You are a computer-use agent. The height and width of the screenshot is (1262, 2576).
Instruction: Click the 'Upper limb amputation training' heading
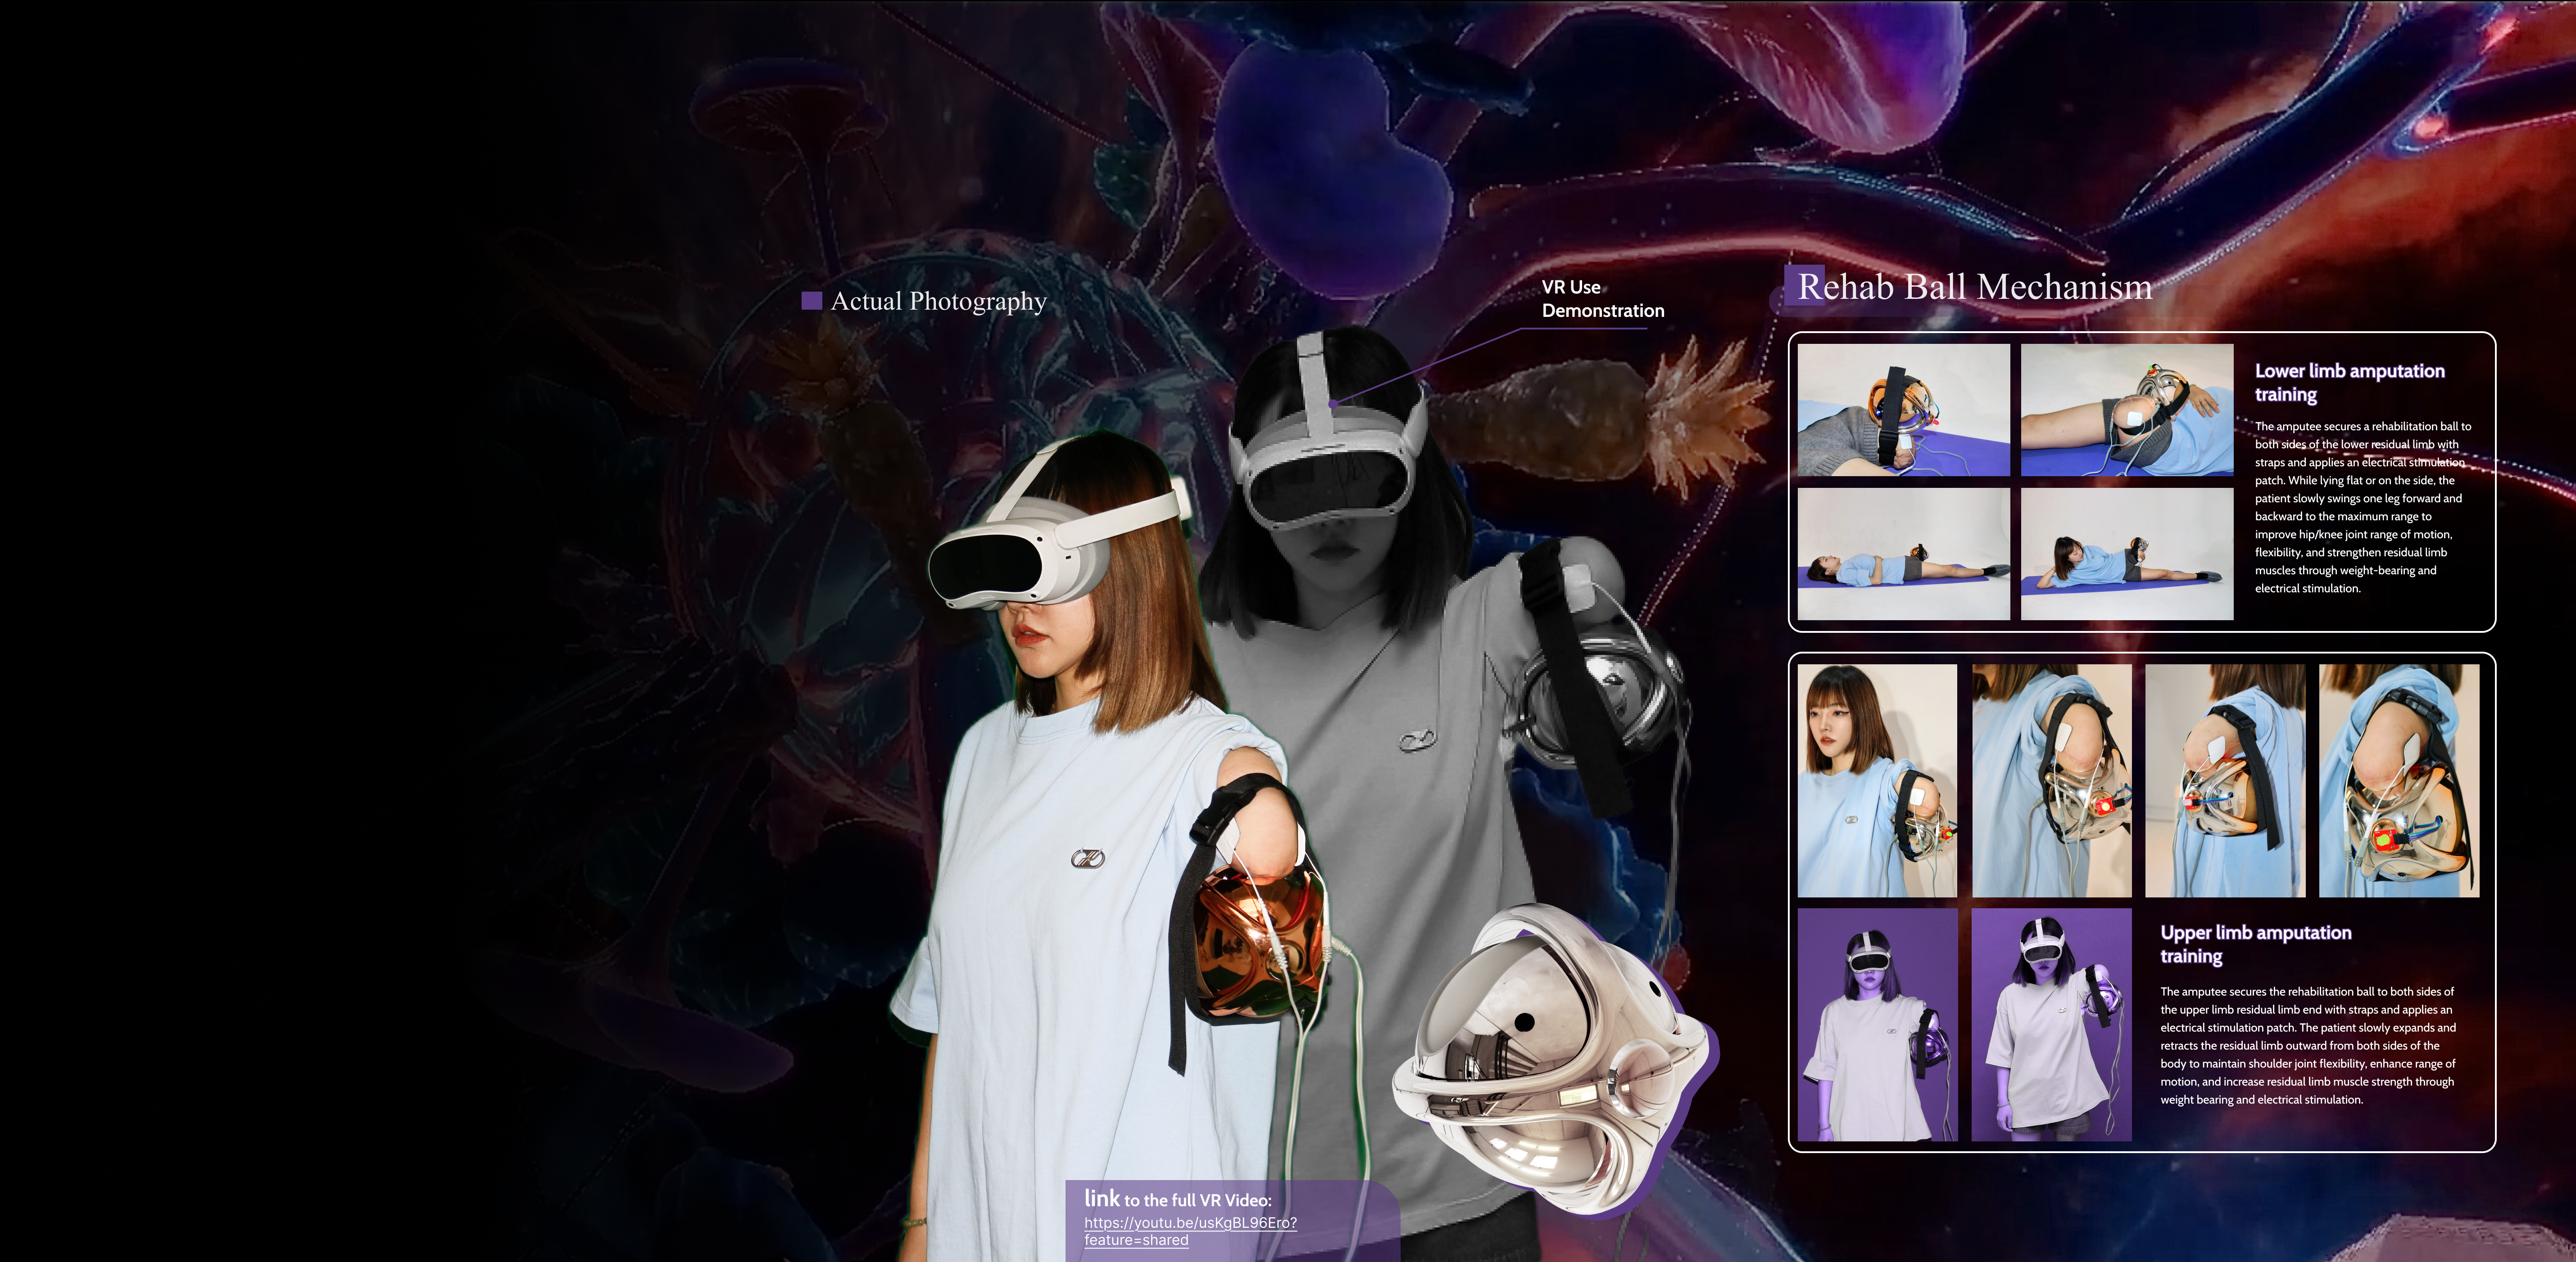2255,944
